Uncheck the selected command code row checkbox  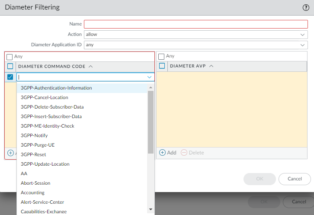10,77
